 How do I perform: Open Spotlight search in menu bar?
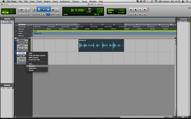(x=187, y=2)
